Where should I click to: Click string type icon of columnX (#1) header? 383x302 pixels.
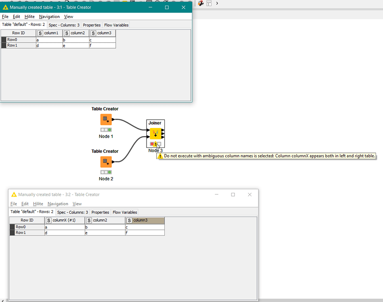tap(49, 220)
